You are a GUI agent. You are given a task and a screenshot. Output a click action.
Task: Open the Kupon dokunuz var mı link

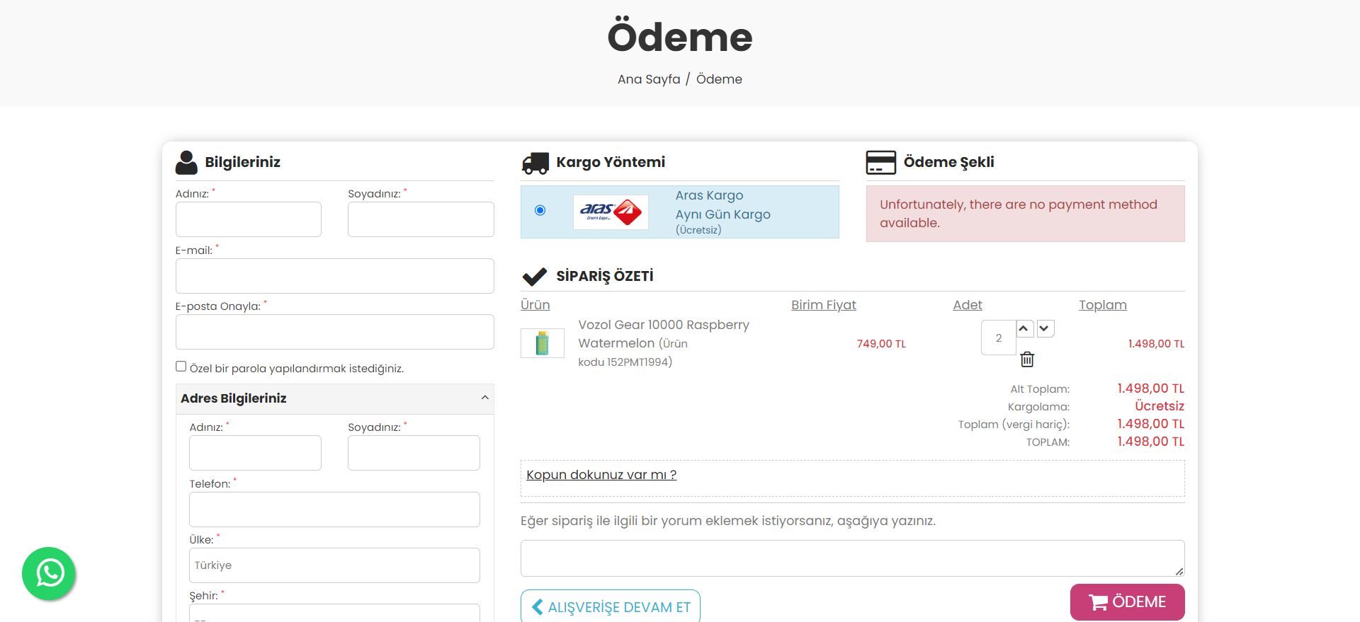click(601, 475)
